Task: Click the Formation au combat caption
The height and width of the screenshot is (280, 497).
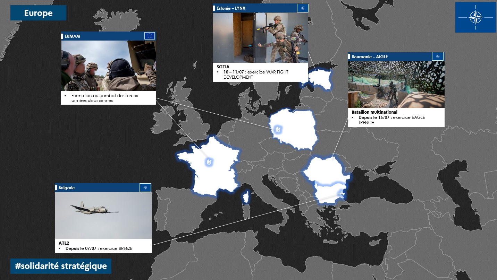Action: tap(104, 98)
